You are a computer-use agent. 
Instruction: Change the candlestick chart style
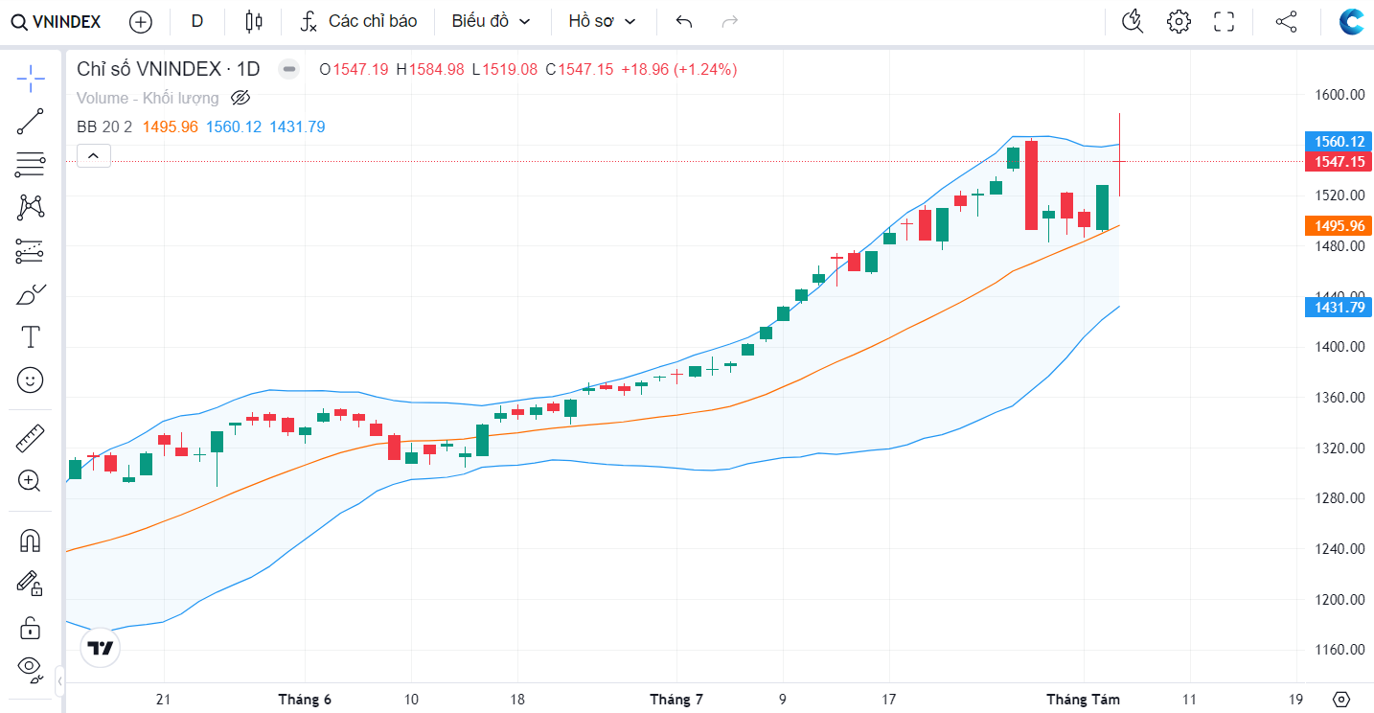click(x=253, y=21)
